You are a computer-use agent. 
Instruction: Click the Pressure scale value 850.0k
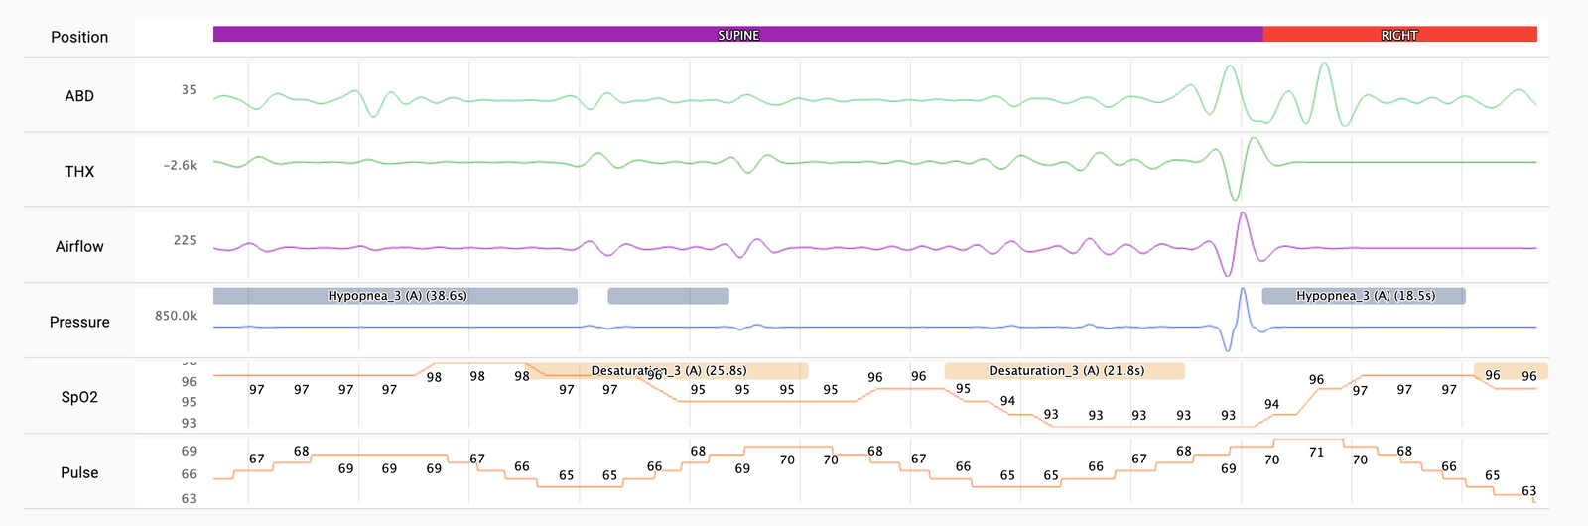pos(176,316)
